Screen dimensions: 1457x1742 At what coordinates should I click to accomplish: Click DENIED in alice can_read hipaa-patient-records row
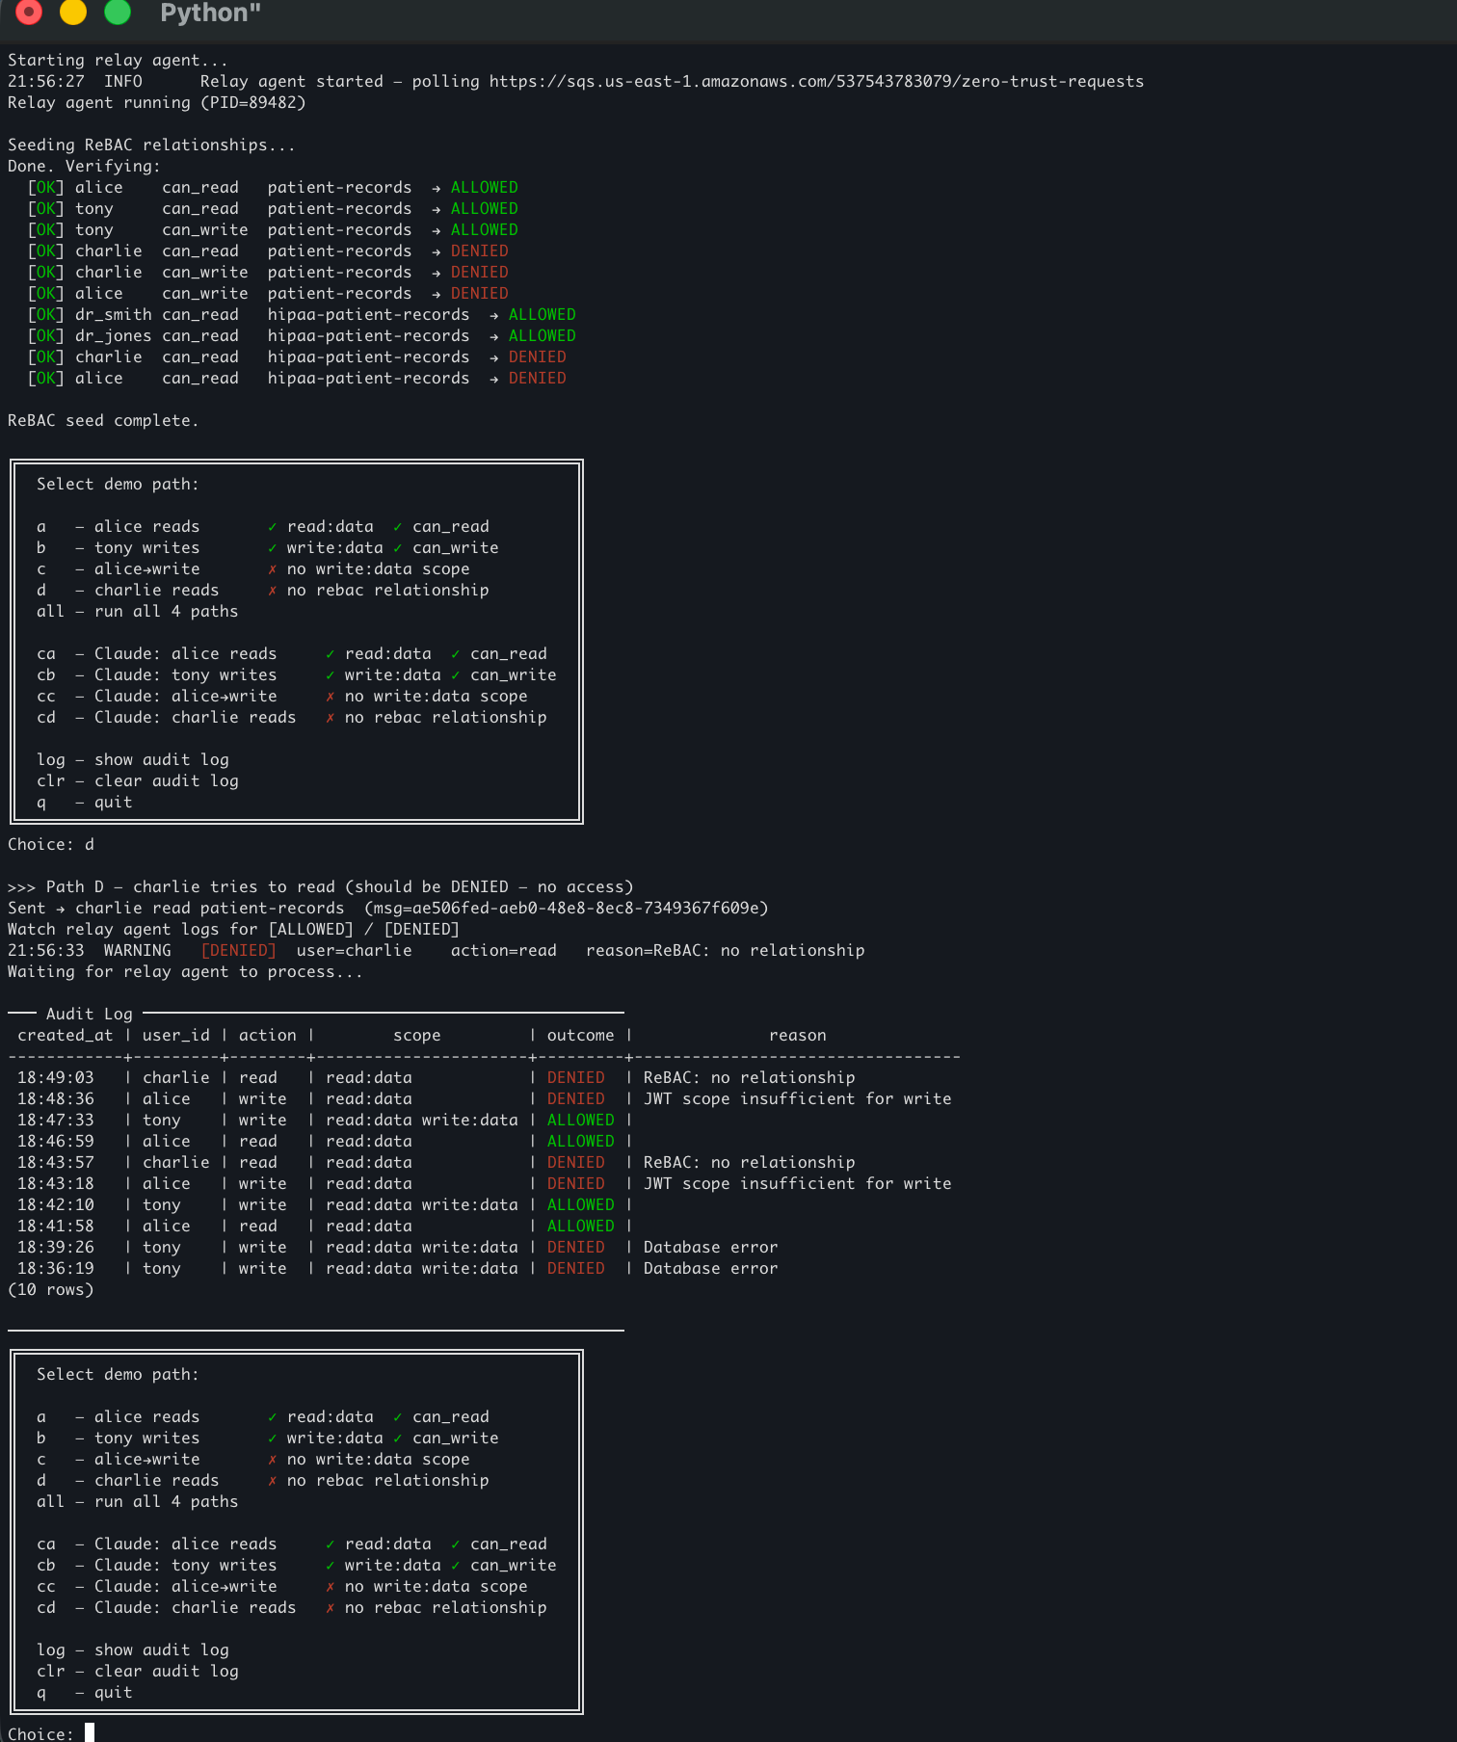coord(537,379)
